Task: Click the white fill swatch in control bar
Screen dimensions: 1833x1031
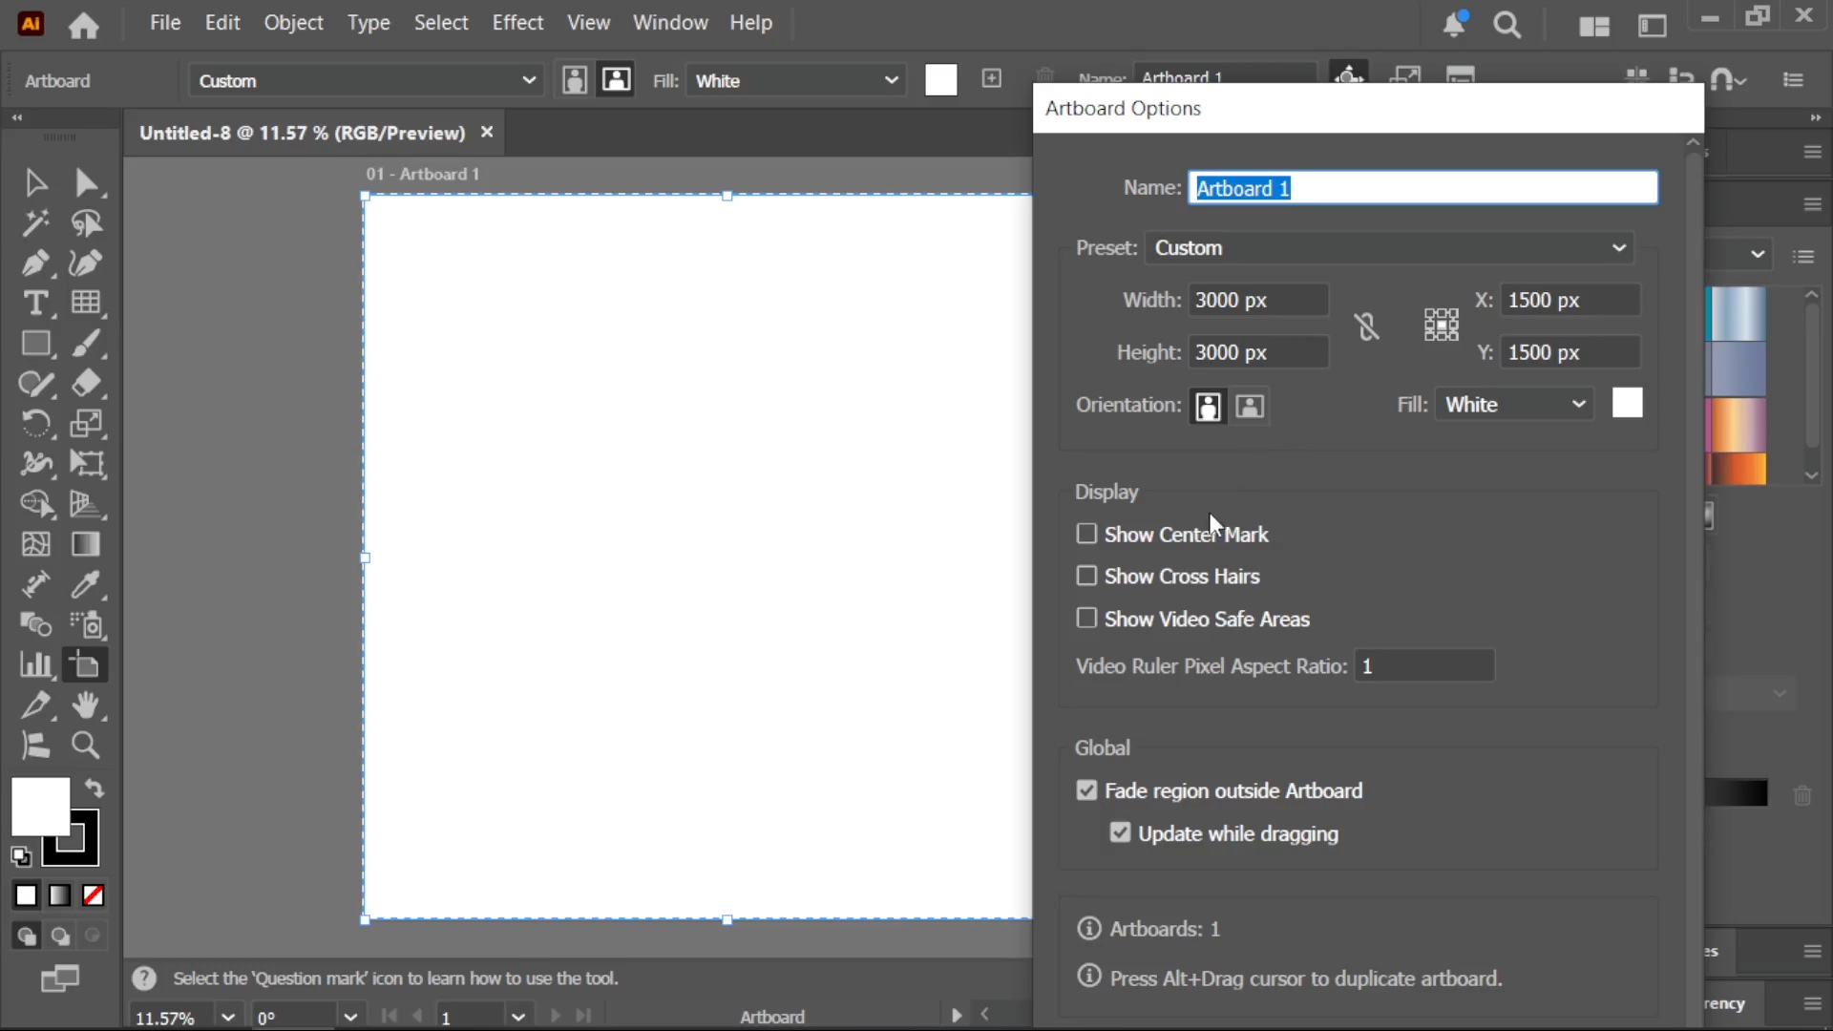Action: click(940, 80)
